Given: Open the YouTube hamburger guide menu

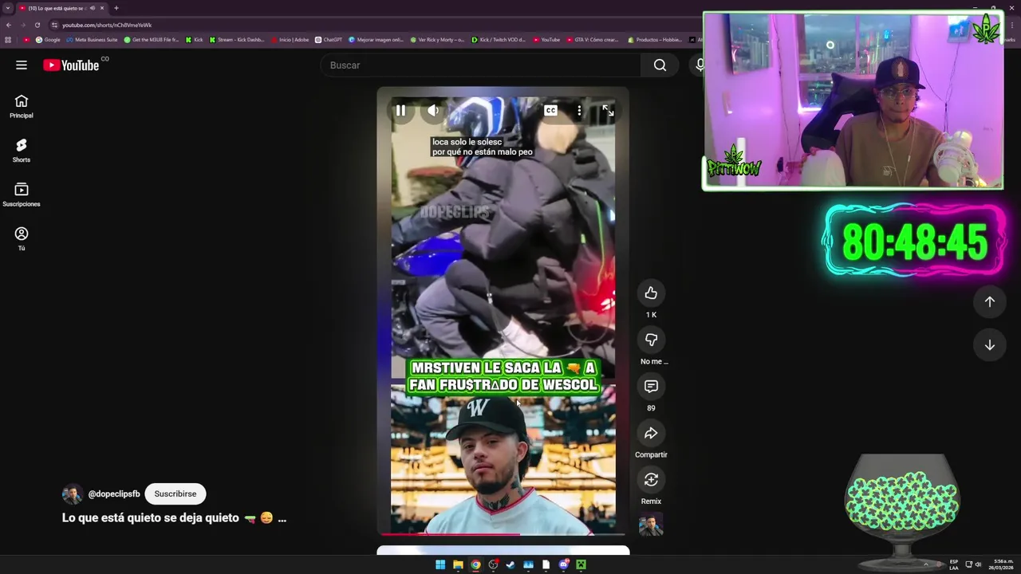Looking at the screenshot, I should (x=22, y=65).
